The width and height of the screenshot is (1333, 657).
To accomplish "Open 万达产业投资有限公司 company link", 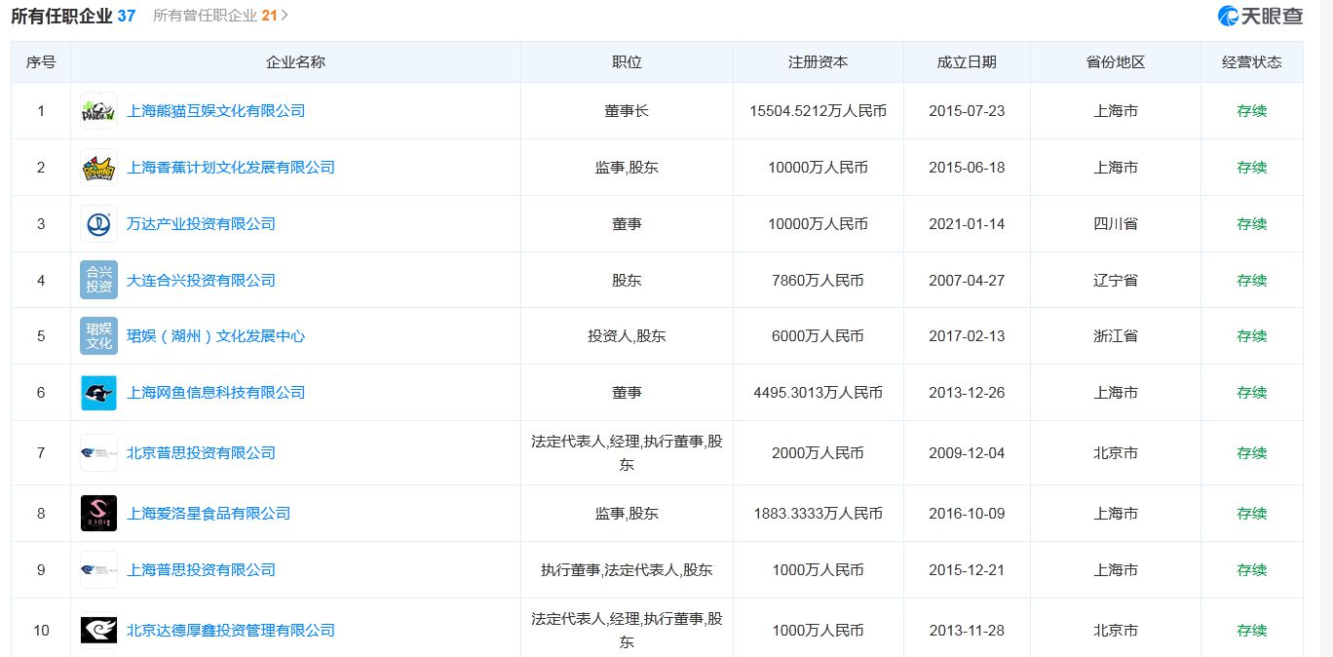I will click(201, 224).
